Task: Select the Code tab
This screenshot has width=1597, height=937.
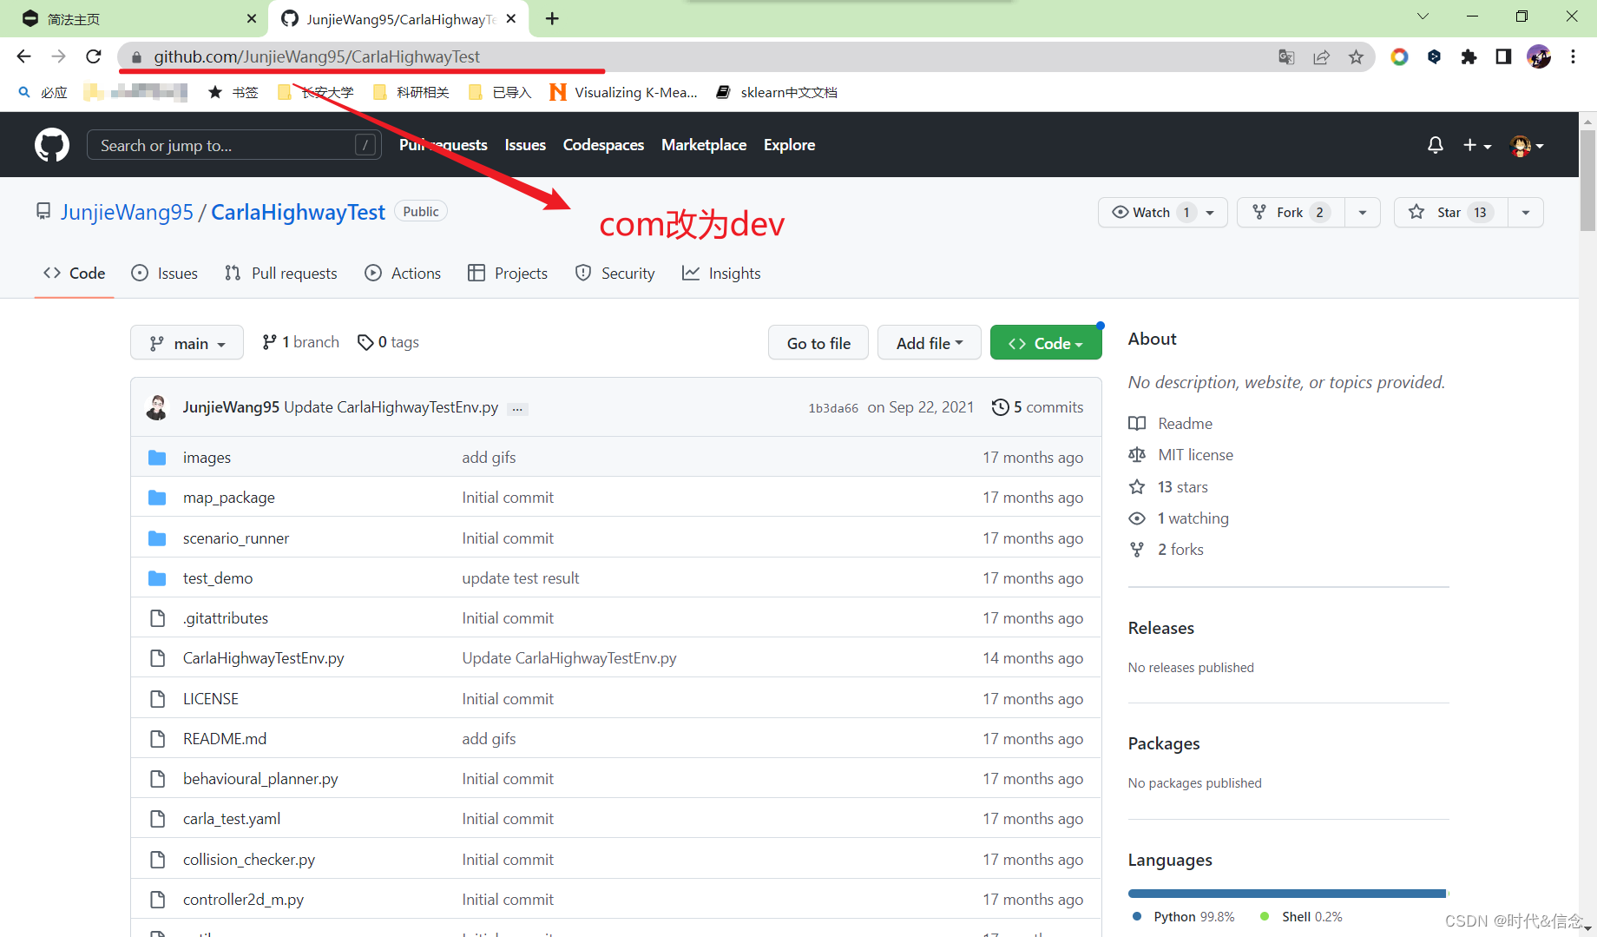Action: click(x=75, y=274)
